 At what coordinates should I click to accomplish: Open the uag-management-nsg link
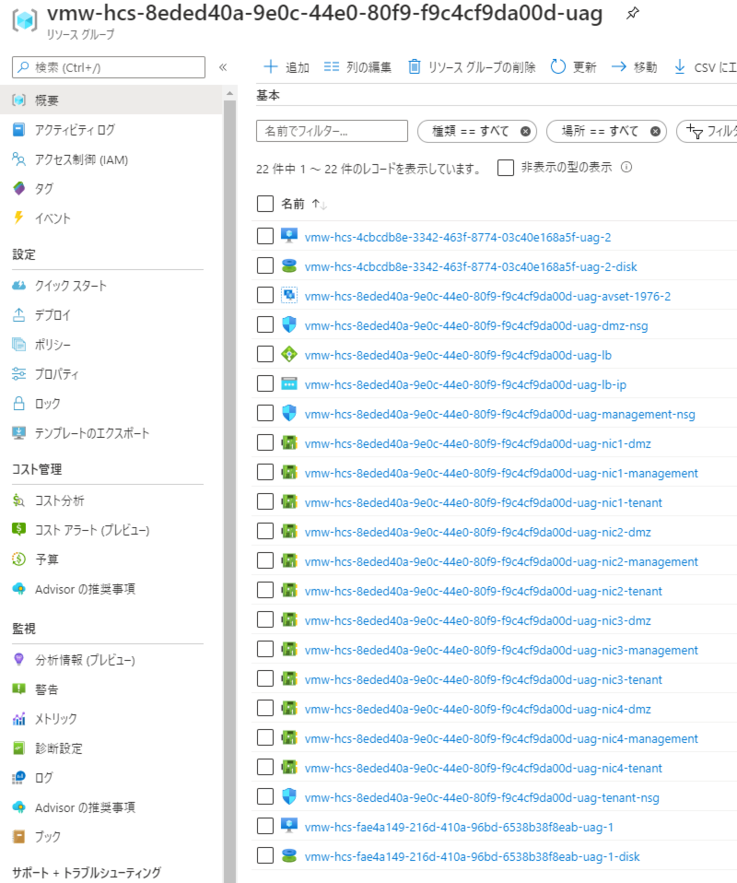[500, 415]
